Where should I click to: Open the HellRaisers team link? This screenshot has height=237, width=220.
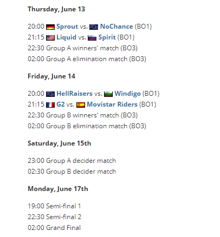point(74,94)
